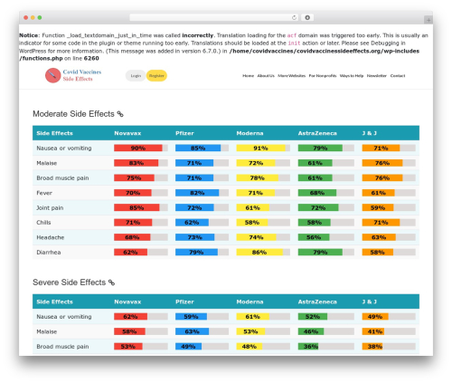Open the Newsletter menu item
This screenshot has width=452, height=383.
pyautogui.click(x=376, y=76)
